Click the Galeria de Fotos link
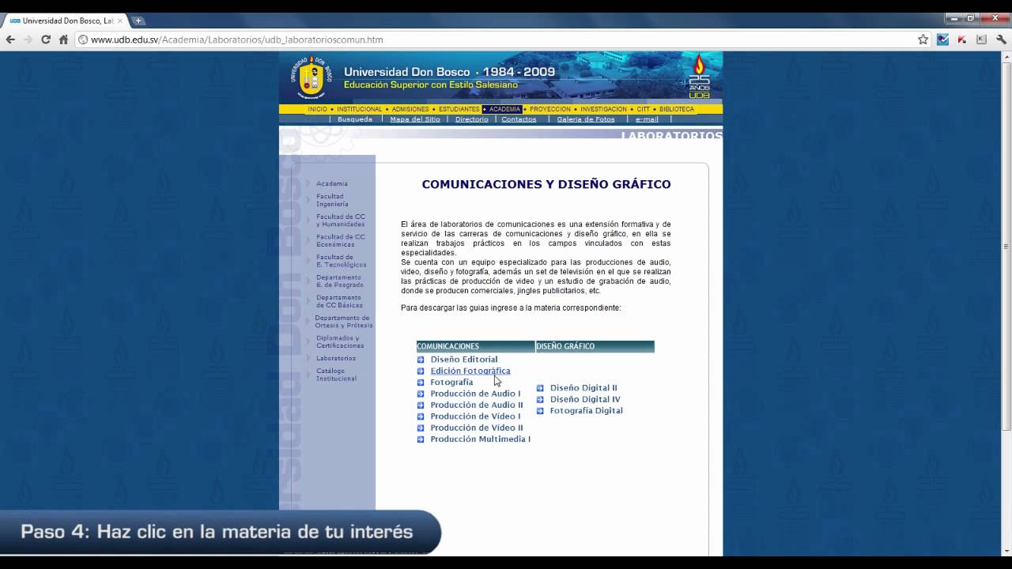The width and height of the screenshot is (1012, 569). 586,119
